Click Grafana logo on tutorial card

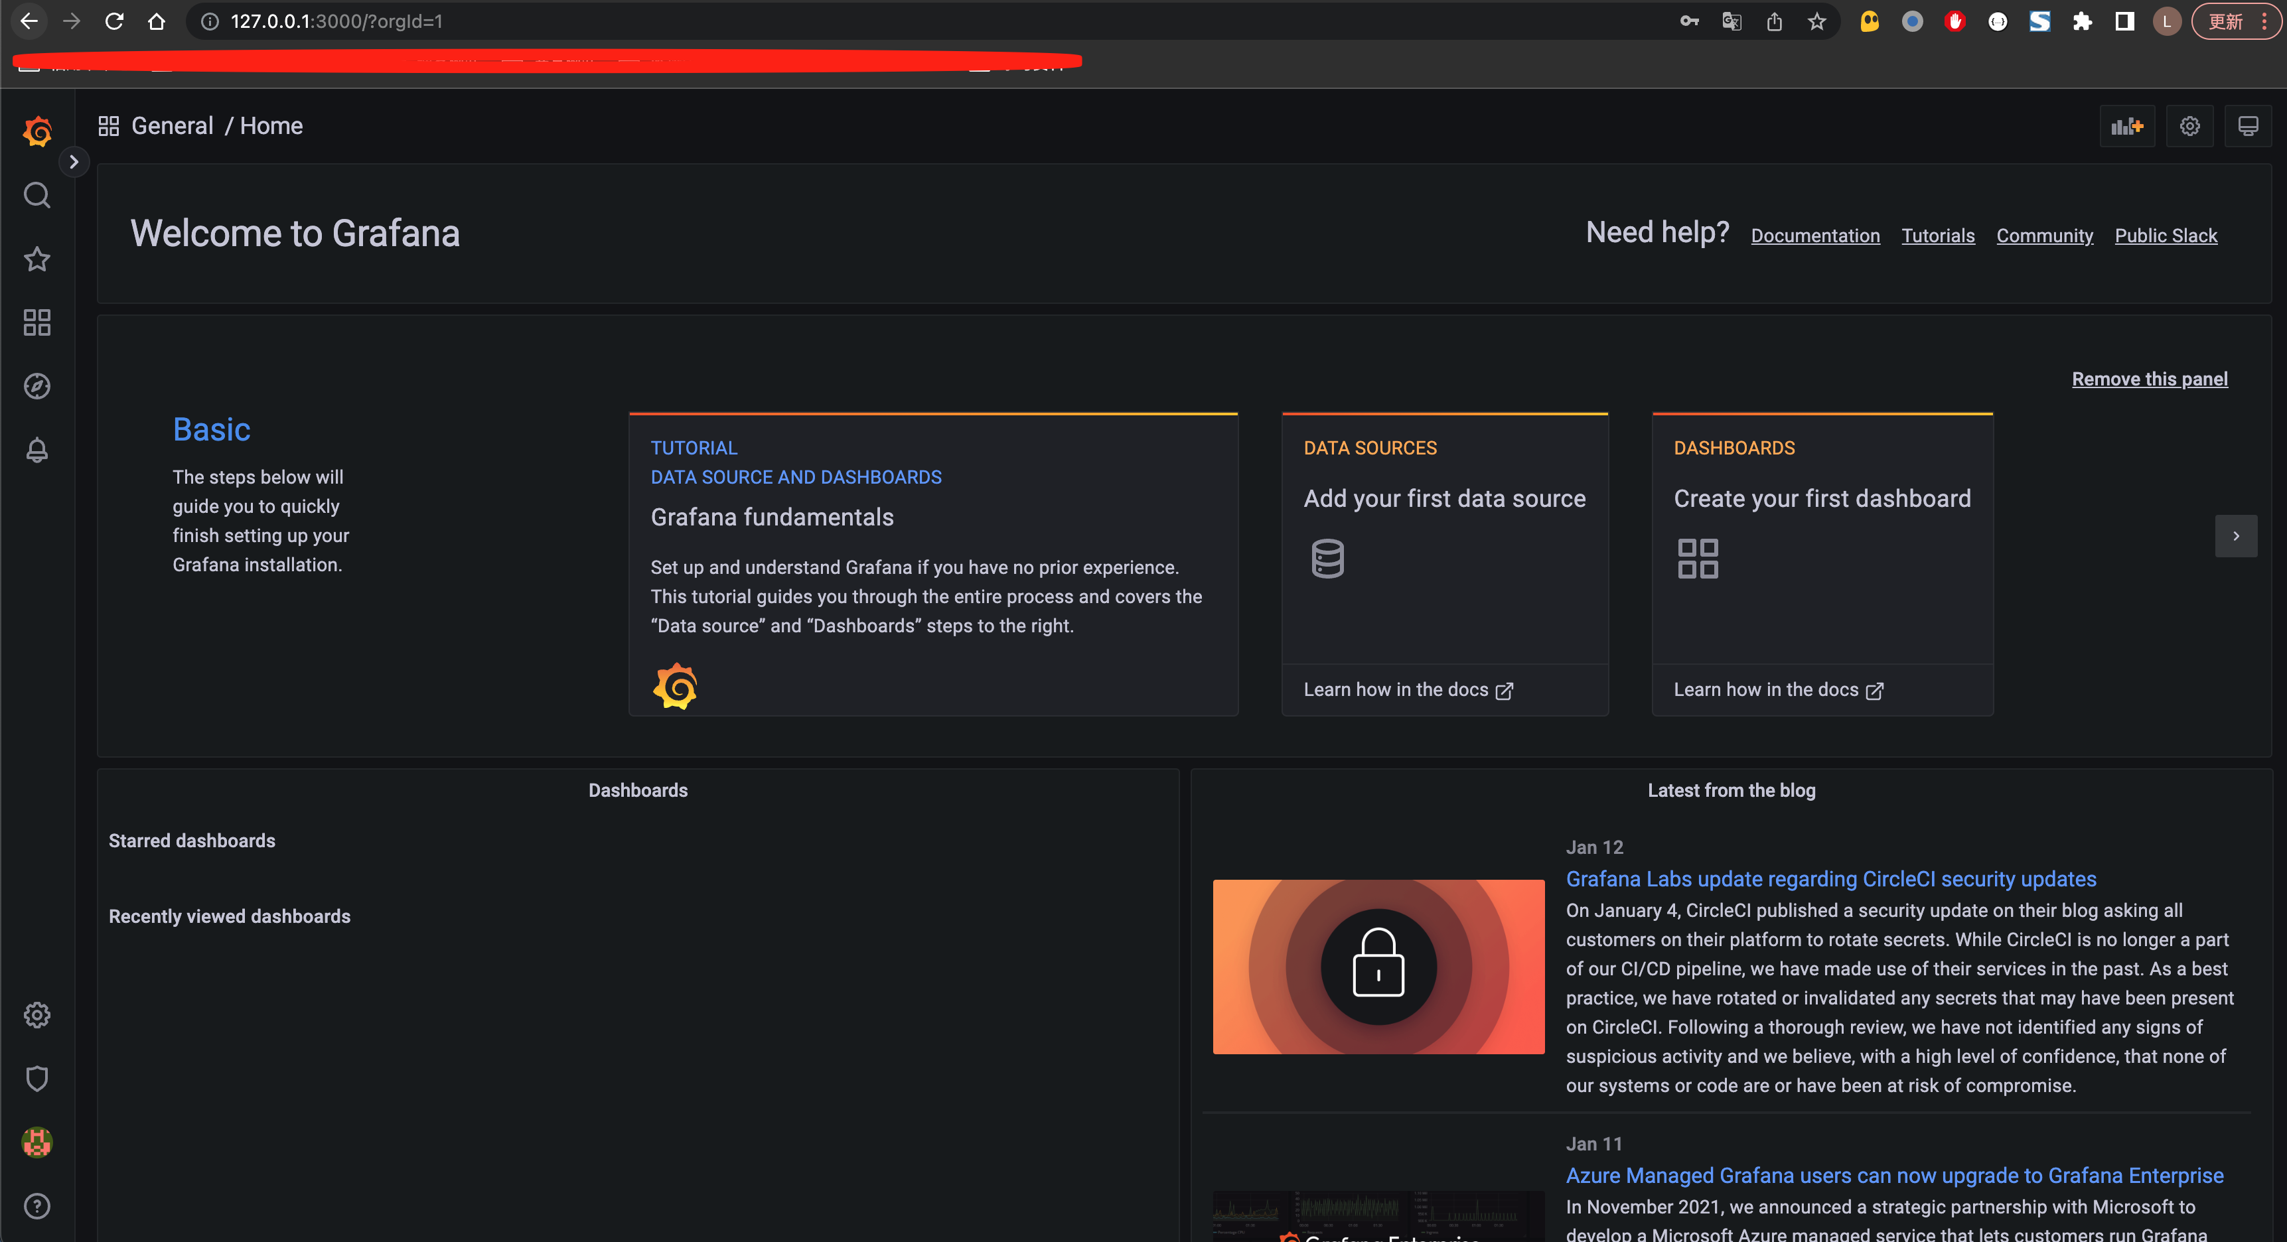(676, 686)
